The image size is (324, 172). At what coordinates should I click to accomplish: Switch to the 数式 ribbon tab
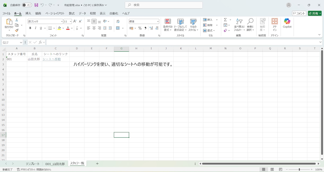pyautogui.click(x=72, y=13)
